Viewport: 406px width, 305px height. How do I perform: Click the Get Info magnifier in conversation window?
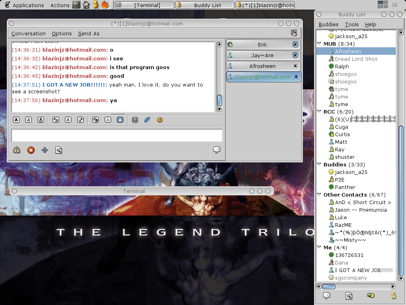[x=59, y=150]
